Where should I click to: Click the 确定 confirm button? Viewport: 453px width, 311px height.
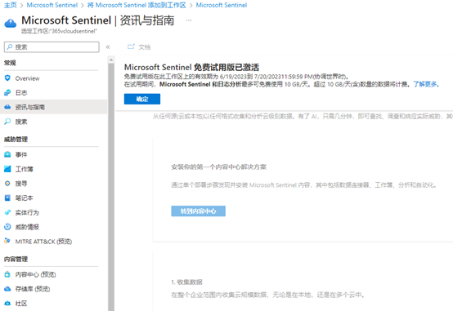[x=142, y=99]
